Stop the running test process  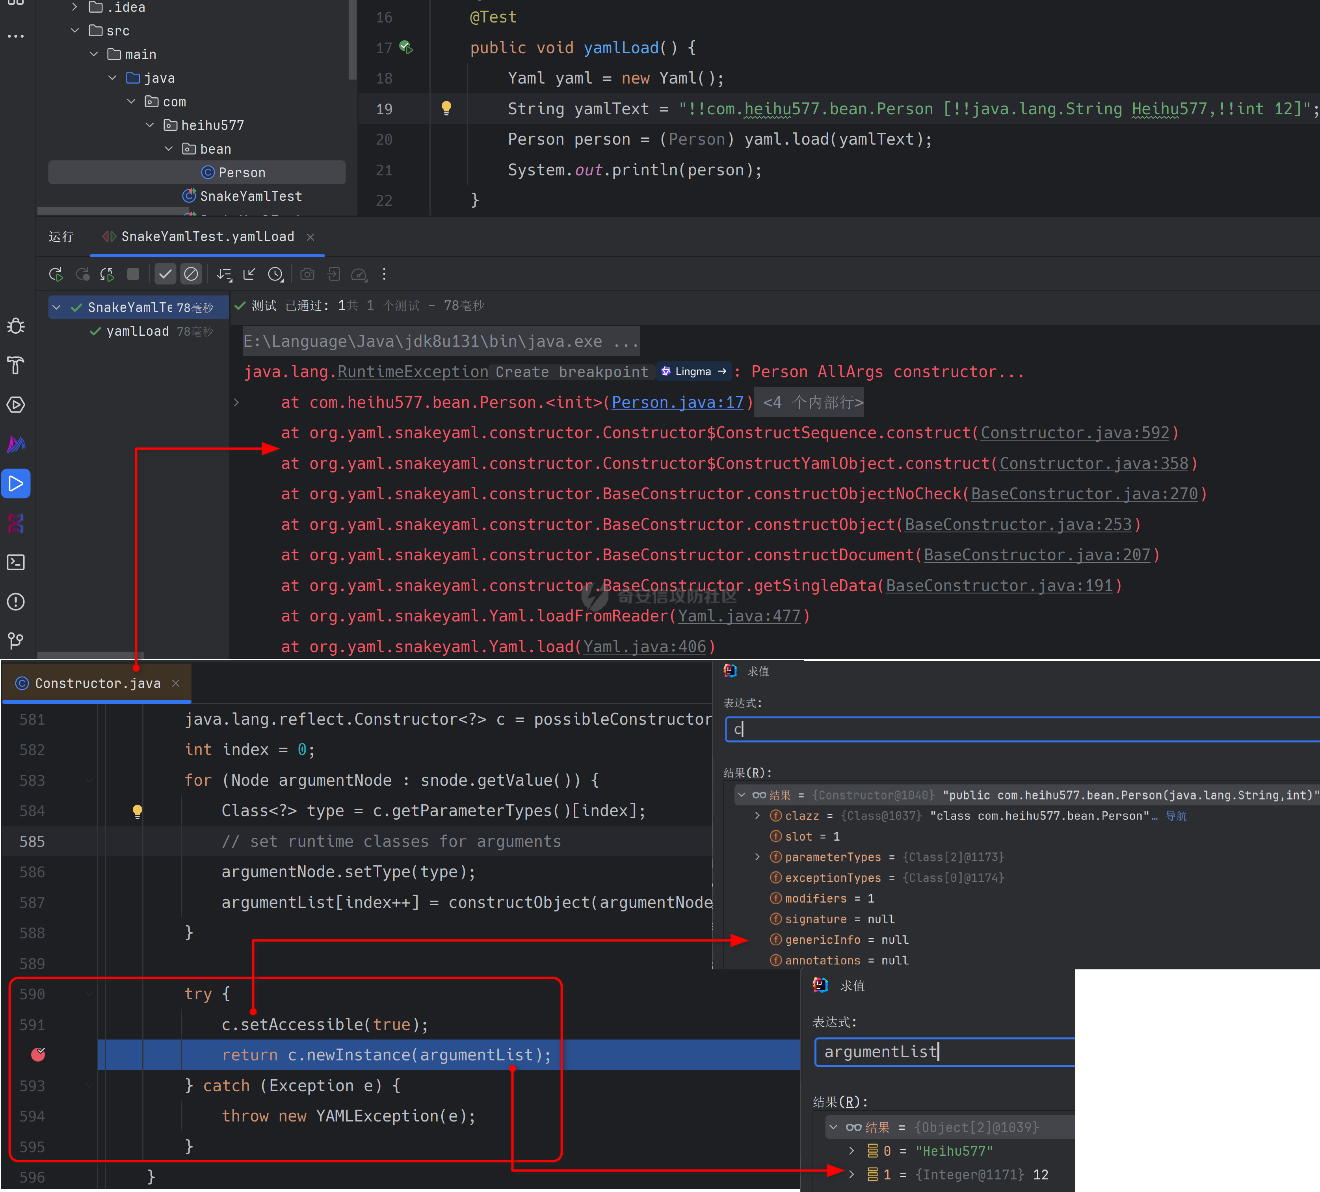click(x=133, y=274)
